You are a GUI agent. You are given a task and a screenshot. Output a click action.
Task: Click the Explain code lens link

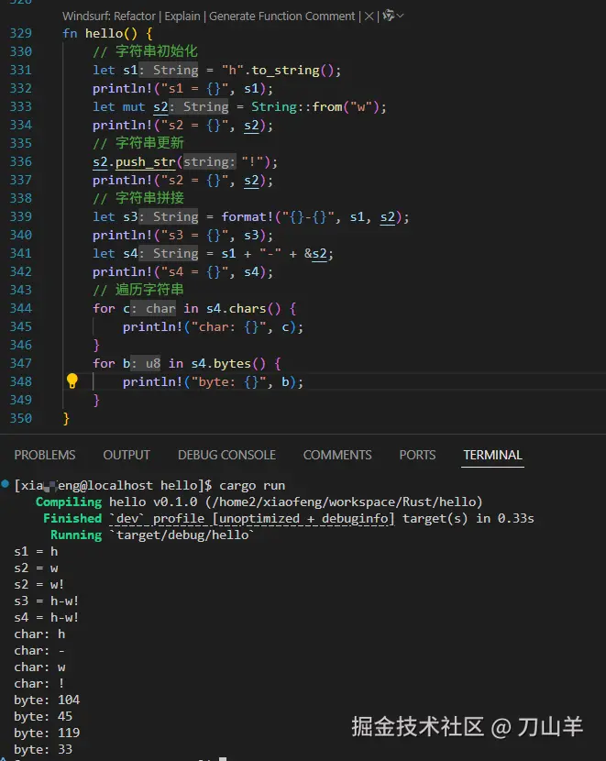182,16
